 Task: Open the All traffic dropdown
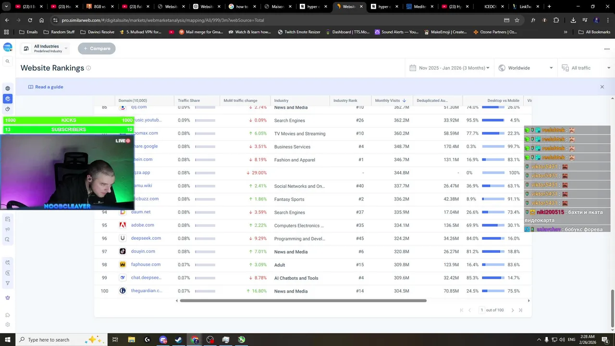pos(586,68)
